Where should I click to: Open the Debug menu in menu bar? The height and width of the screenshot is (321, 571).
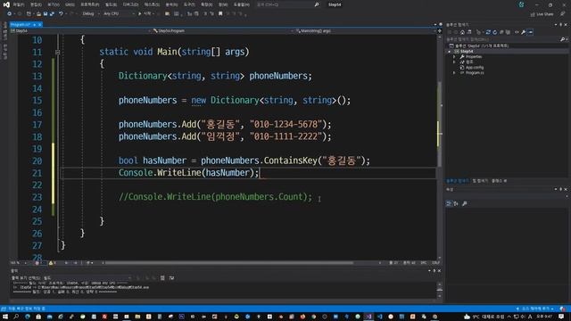[x=131, y=4]
